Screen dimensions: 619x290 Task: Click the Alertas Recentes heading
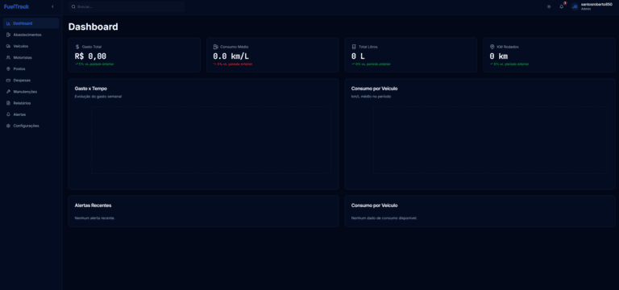(93, 205)
